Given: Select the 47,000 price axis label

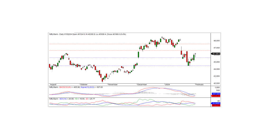Looking at the screenshot, I should tap(217, 48).
